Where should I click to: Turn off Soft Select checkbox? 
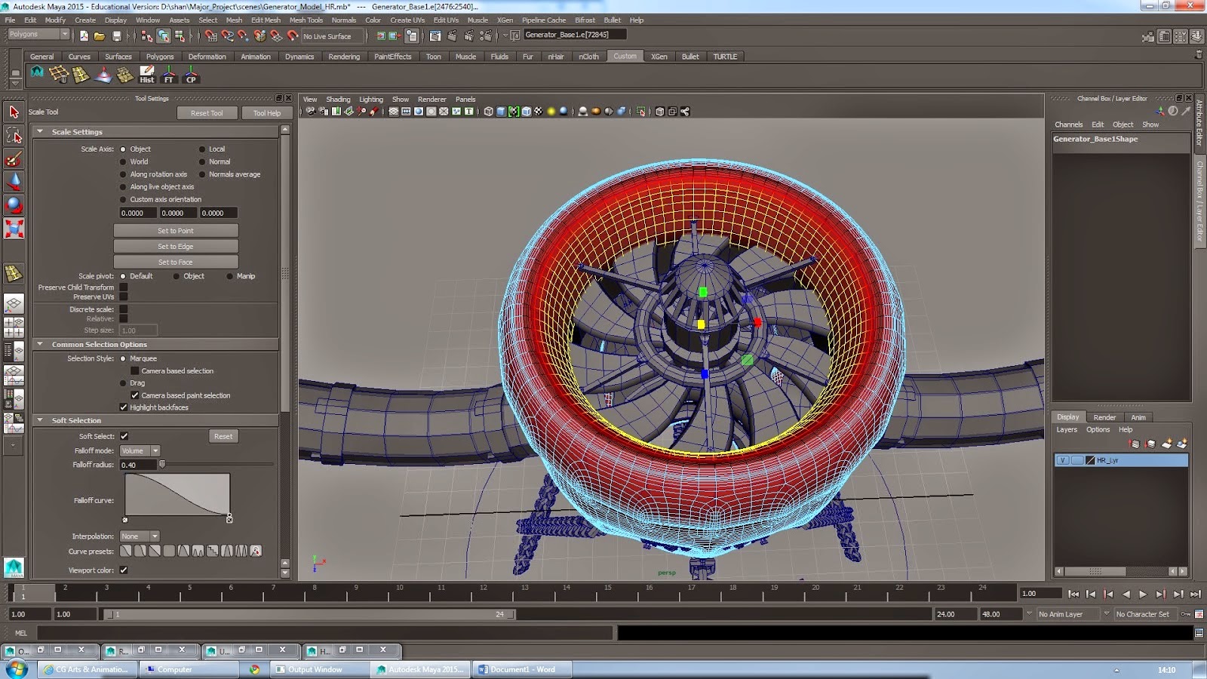[x=124, y=436]
